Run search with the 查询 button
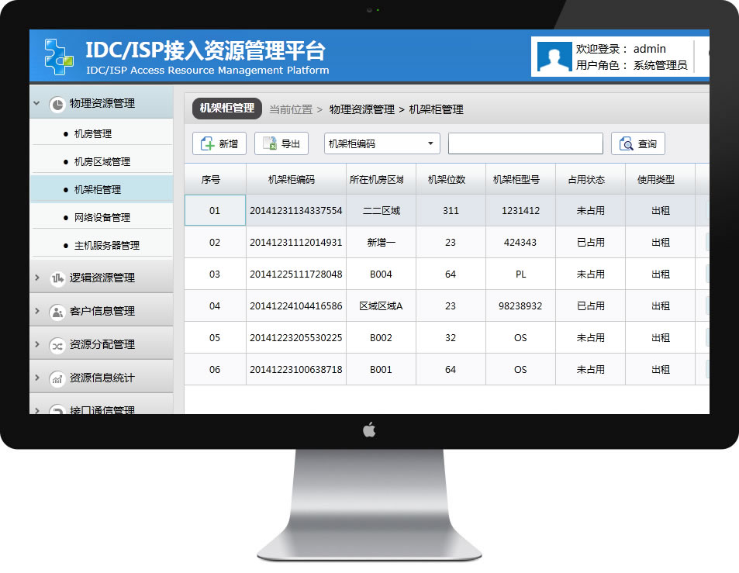 point(638,144)
